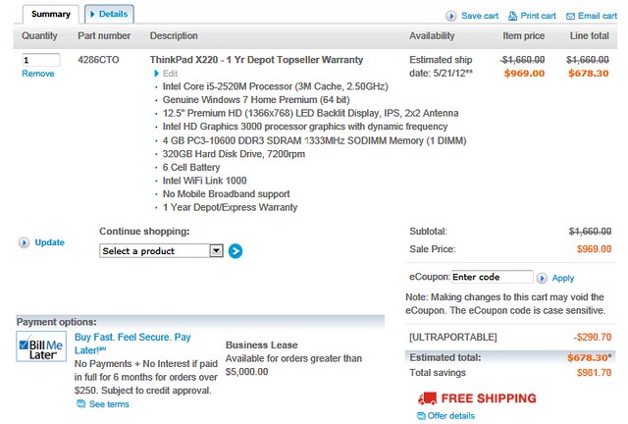628x424 pixels.
Task: Remove the ThinkPad X220 from cart
Action: [38, 74]
